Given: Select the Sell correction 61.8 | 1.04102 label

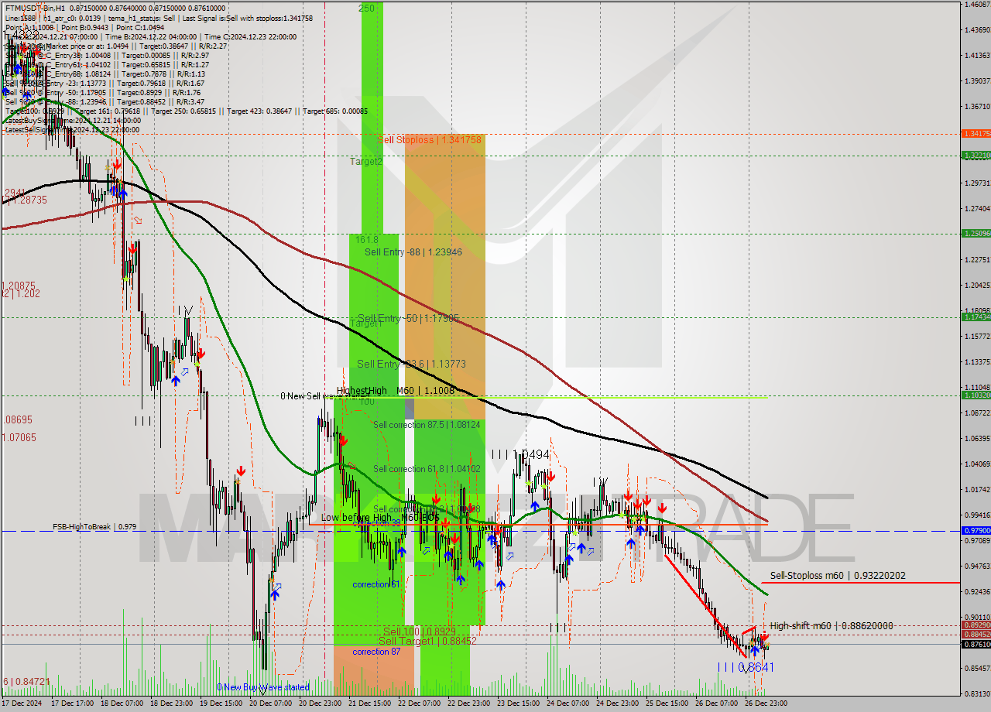Looking at the screenshot, I should coord(427,469).
